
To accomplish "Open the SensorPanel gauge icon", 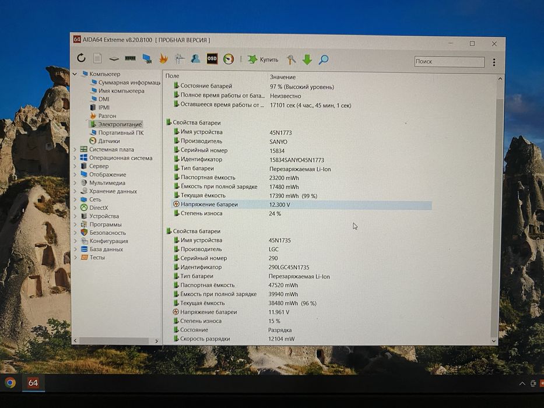I will coord(229,59).
